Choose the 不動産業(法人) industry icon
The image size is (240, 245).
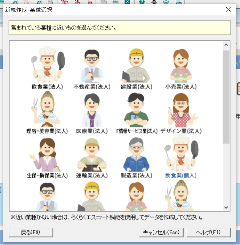pyautogui.click(x=92, y=66)
